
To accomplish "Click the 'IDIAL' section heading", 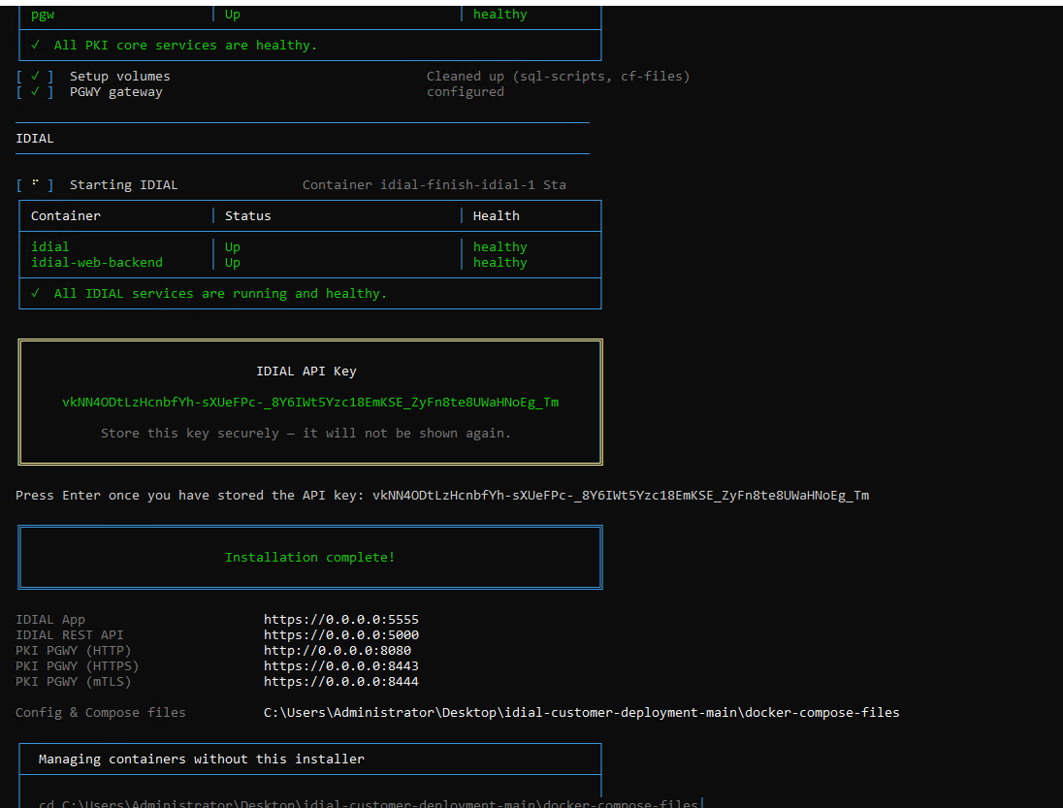I will pos(35,139).
